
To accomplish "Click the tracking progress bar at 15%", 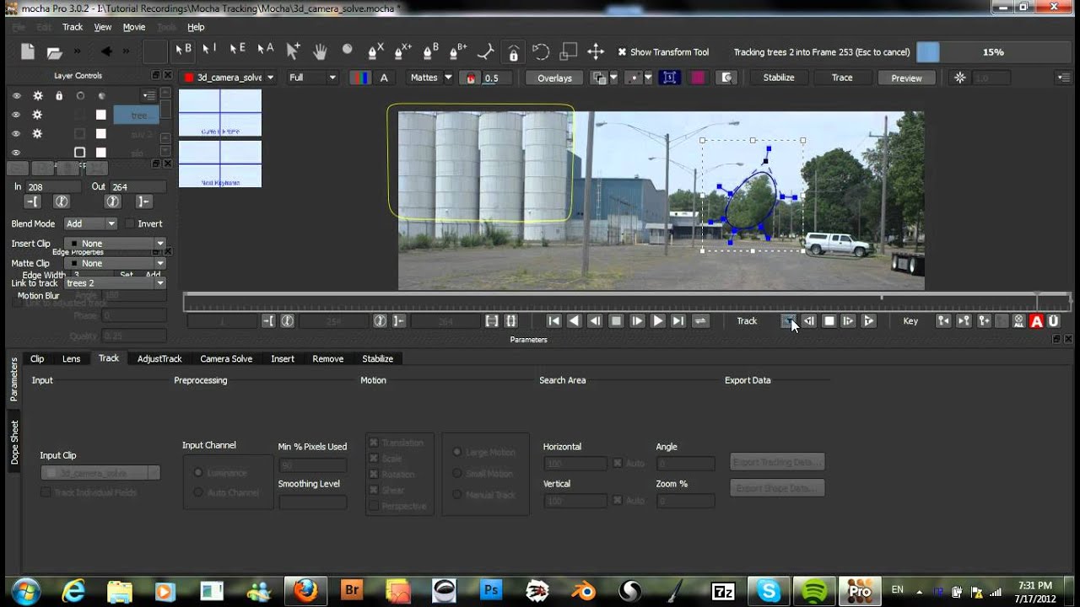I will pos(994,52).
